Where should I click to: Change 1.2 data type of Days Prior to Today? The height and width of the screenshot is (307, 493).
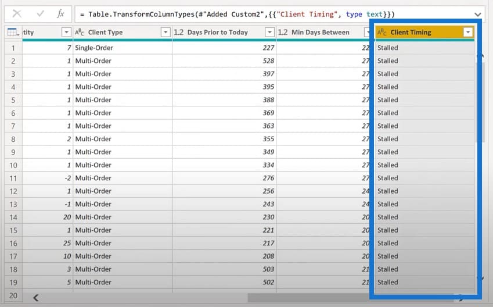coord(179,32)
